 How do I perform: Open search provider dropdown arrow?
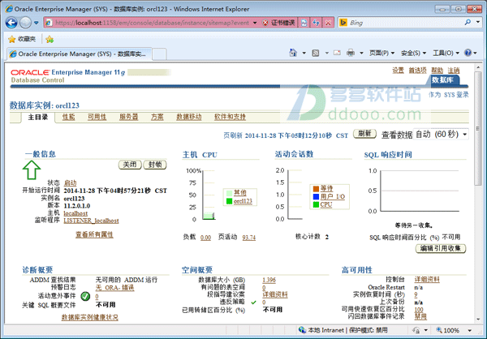click(478, 23)
